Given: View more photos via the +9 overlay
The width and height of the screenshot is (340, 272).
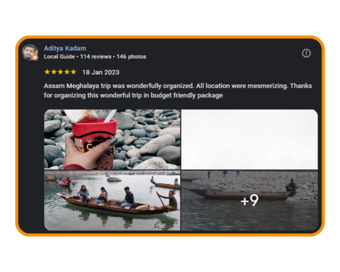Looking at the screenshot, I should (249, 200).
